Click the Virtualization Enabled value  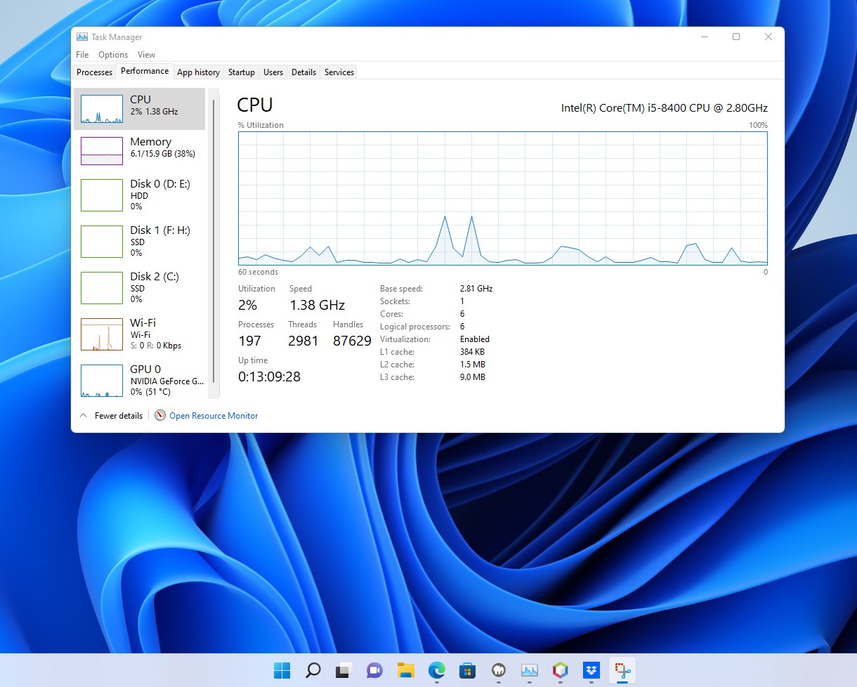click(475, 339)
